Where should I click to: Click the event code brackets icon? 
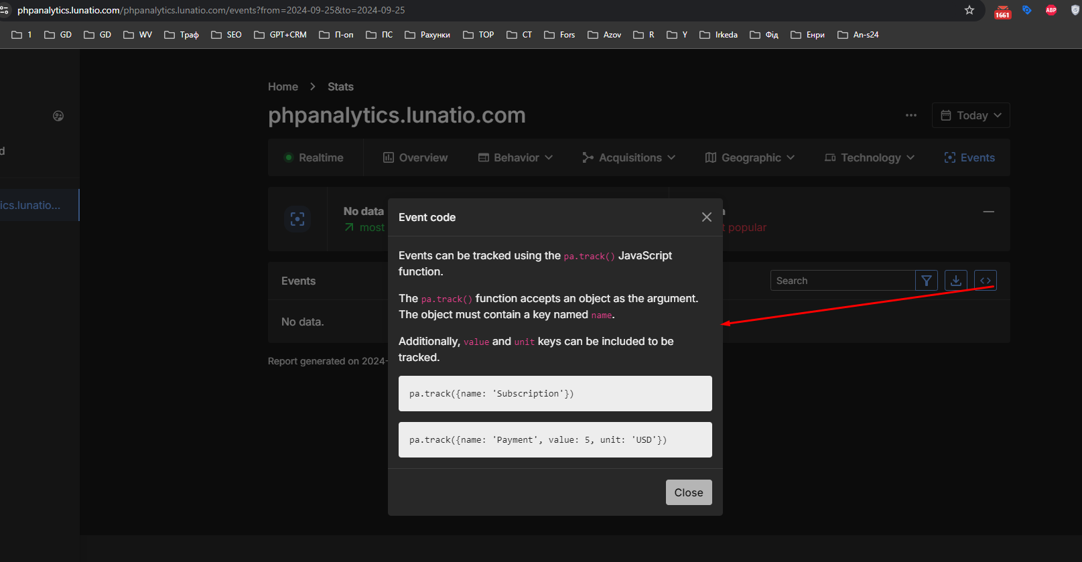(x=985, y=281)
